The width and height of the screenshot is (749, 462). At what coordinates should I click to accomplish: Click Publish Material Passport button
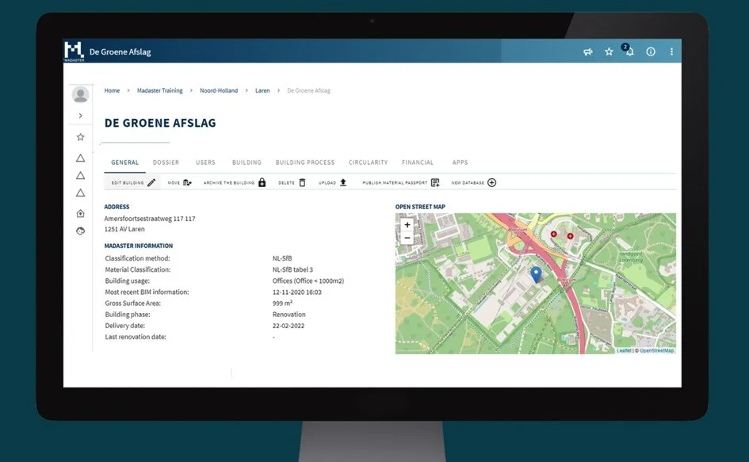coord(401,182)
